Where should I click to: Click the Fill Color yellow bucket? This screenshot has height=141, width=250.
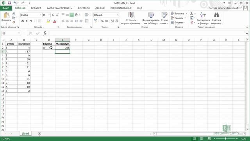click(x=48, y=21)
